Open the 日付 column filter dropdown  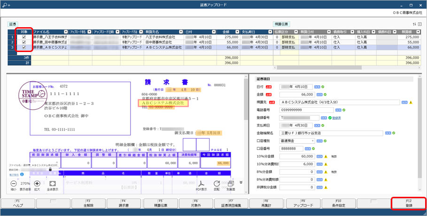coord(214,32)
